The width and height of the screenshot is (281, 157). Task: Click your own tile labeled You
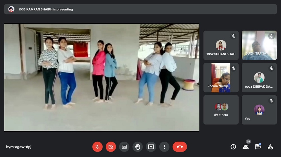pos(259,110)
